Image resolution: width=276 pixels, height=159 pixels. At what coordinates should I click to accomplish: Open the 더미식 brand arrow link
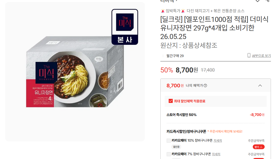[169, 1]
